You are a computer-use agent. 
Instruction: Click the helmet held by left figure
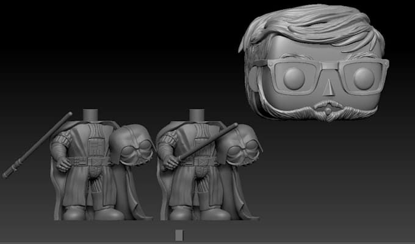pyautogui.click(x=132, y=145)
